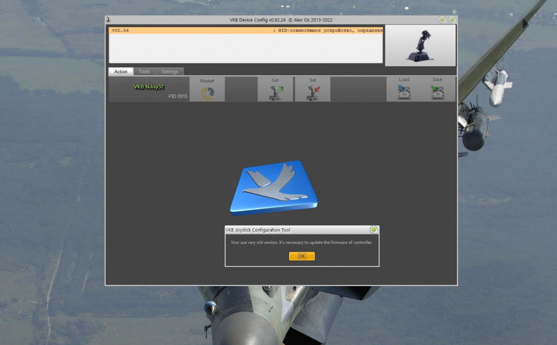Open the Settings tab

click(169, 72)
